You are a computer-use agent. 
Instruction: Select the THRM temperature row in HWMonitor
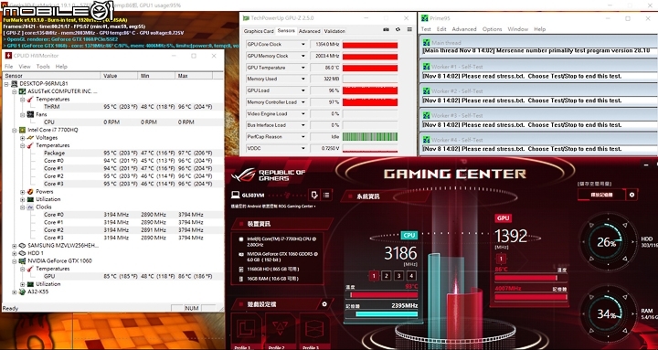coord(113,107)
